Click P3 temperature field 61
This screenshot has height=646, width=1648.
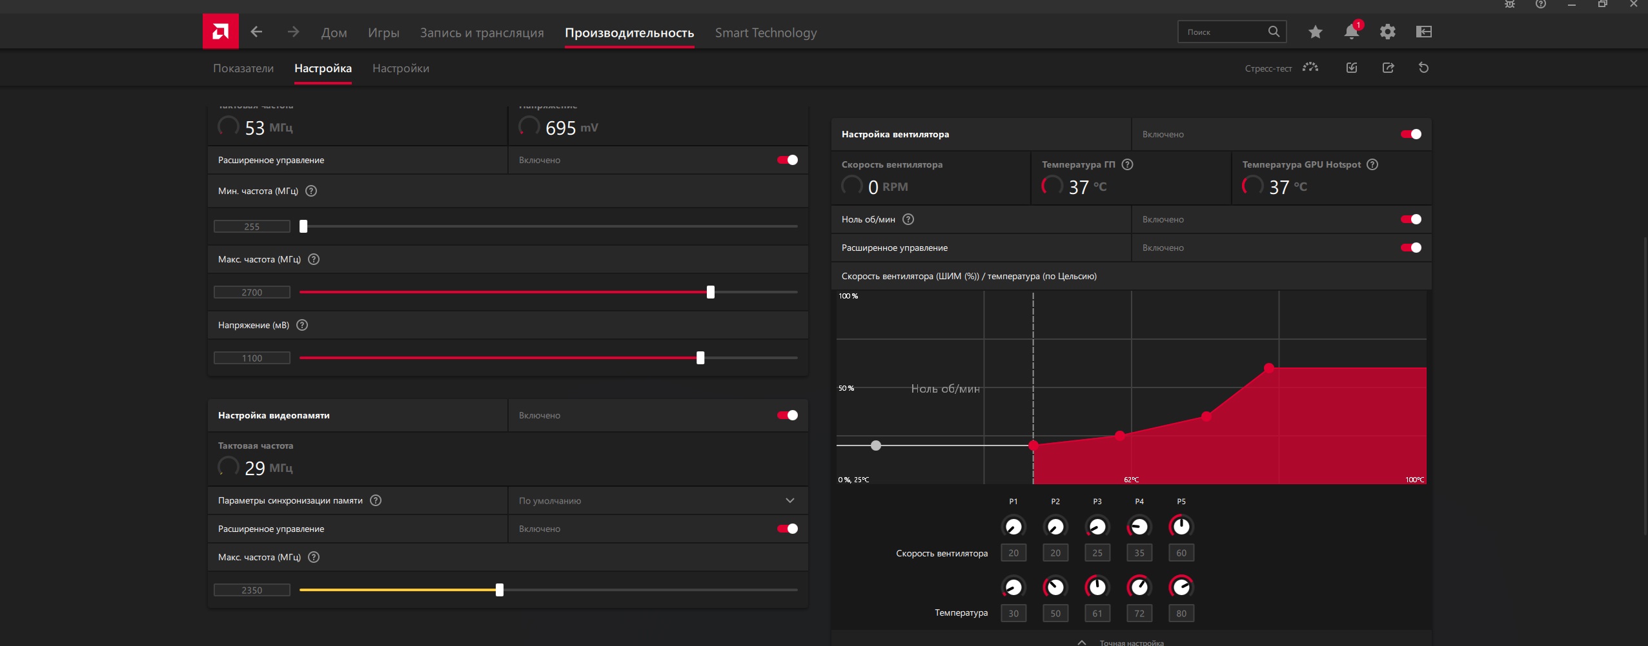[1097, 613]
